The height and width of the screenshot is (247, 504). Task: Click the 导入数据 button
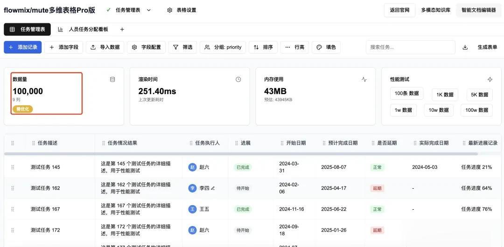[105, 47]
